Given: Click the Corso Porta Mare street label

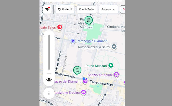Looking at the screenshot, I should point(102,83).
